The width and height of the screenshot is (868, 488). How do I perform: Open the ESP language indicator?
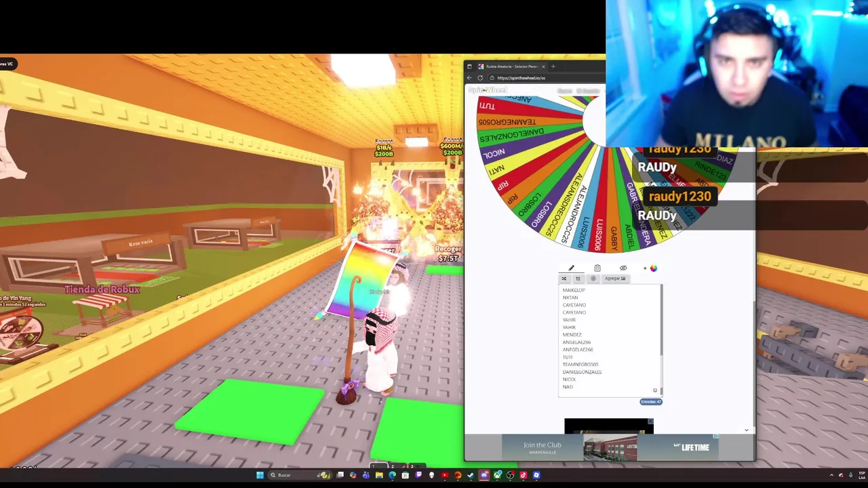(x=862, y=475)
